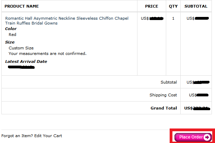Click the PRICE column header
The width and height of the screenshot is (215, 143).
pyautogui.click(x=152, y=6)
